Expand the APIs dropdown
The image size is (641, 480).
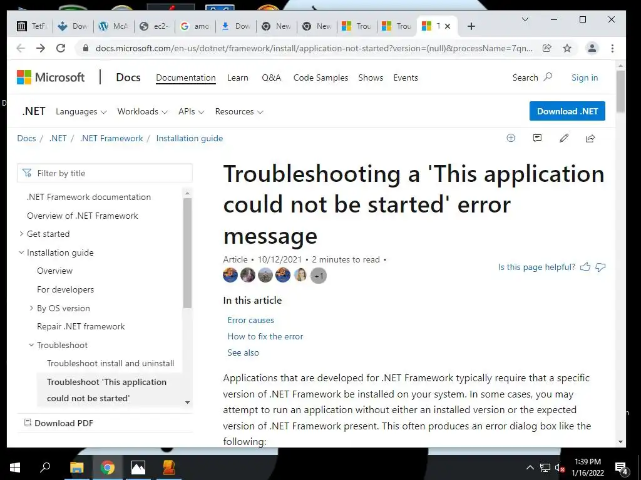(x=191, y=111)
